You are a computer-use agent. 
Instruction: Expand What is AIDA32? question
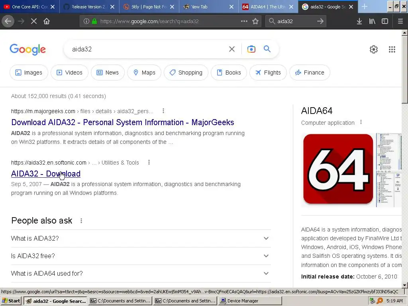click(141, 238)
